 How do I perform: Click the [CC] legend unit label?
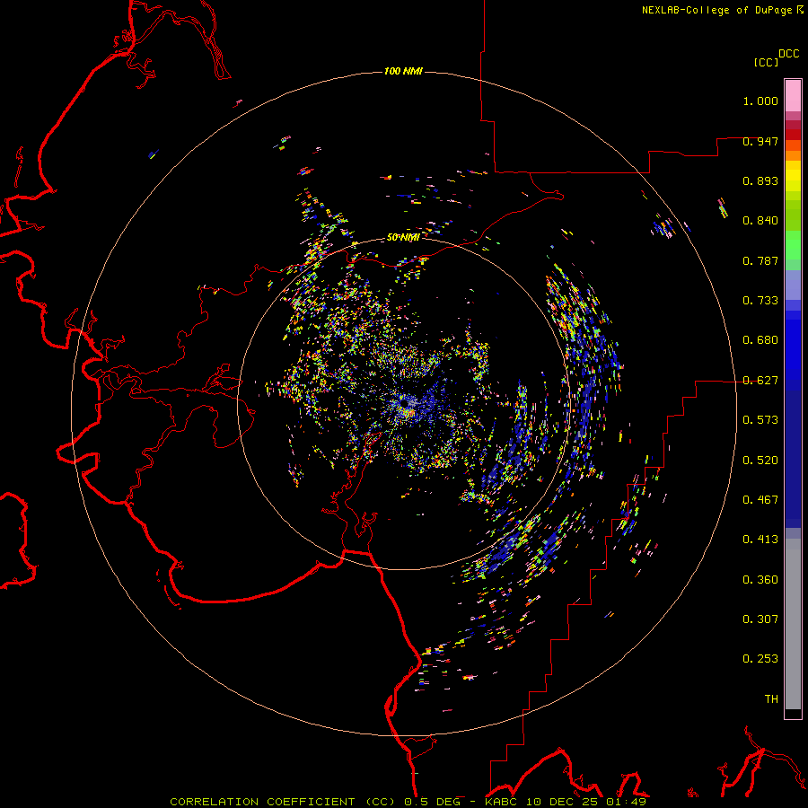[x=767, y=62]
